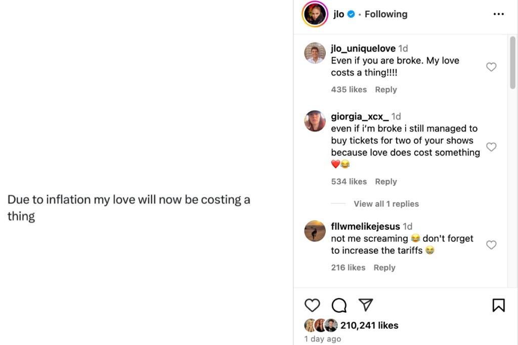Click the Following button
Screen dimensions: 518x345
(x=386, y=14)
